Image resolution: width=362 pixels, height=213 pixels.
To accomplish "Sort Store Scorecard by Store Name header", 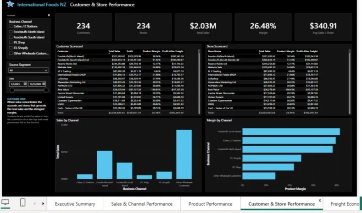I will [214, 51].
